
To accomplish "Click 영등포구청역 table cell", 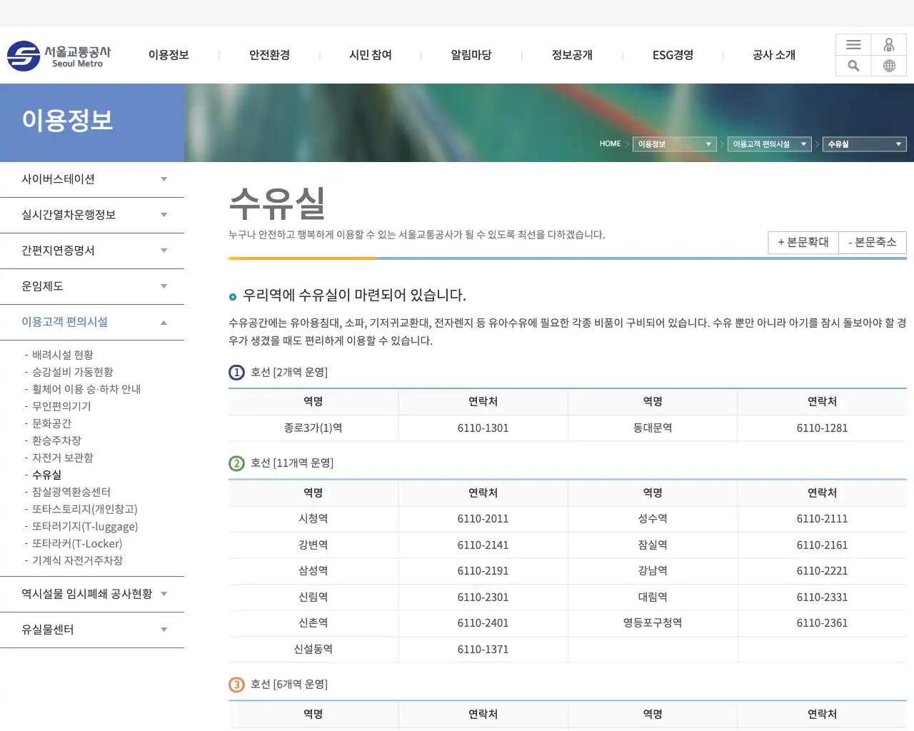I will point(653,622).
